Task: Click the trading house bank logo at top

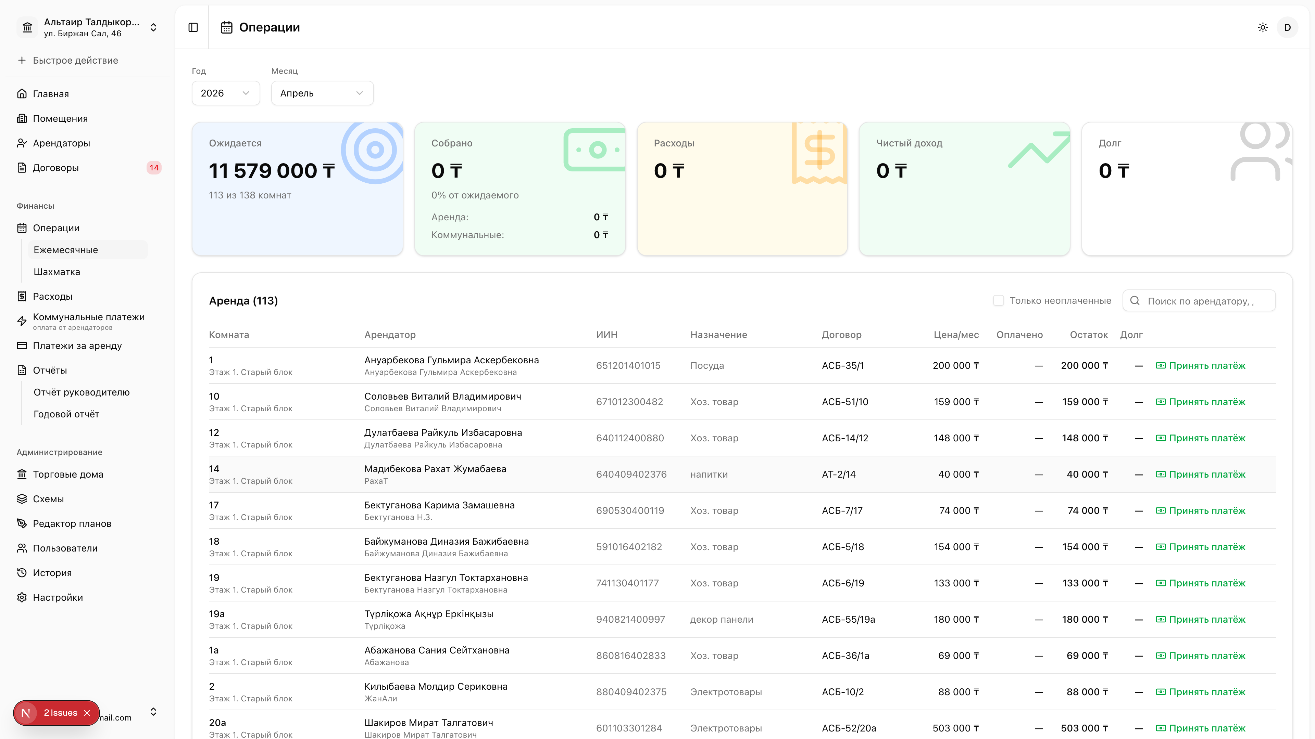Action: (x=27, y=27)
